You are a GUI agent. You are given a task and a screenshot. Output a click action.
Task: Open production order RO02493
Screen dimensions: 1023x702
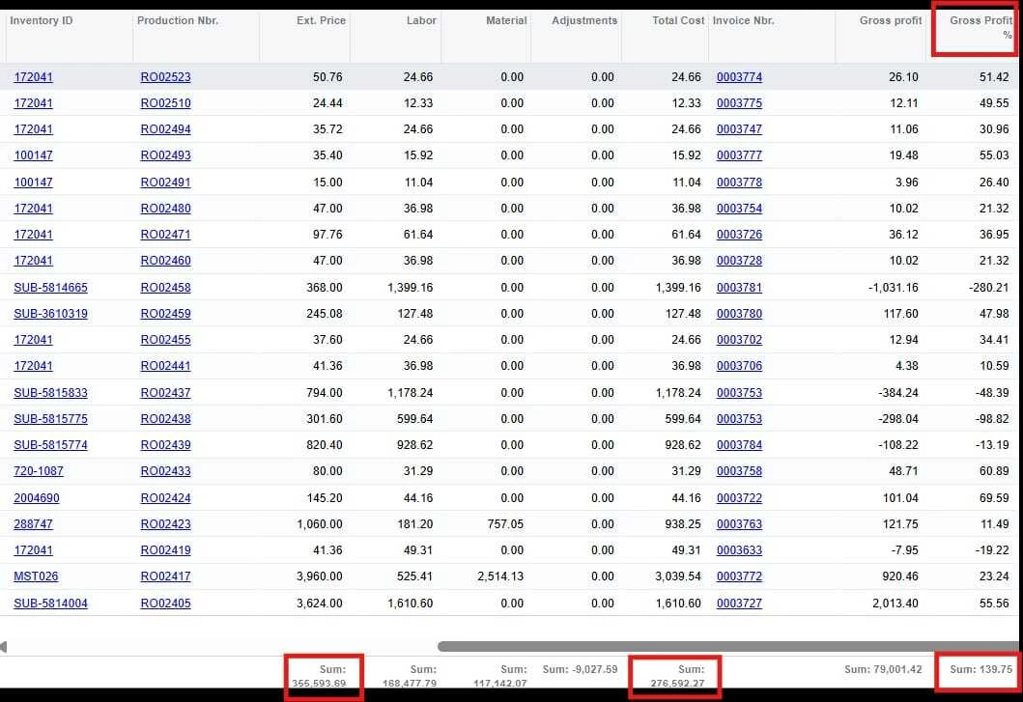166,155
